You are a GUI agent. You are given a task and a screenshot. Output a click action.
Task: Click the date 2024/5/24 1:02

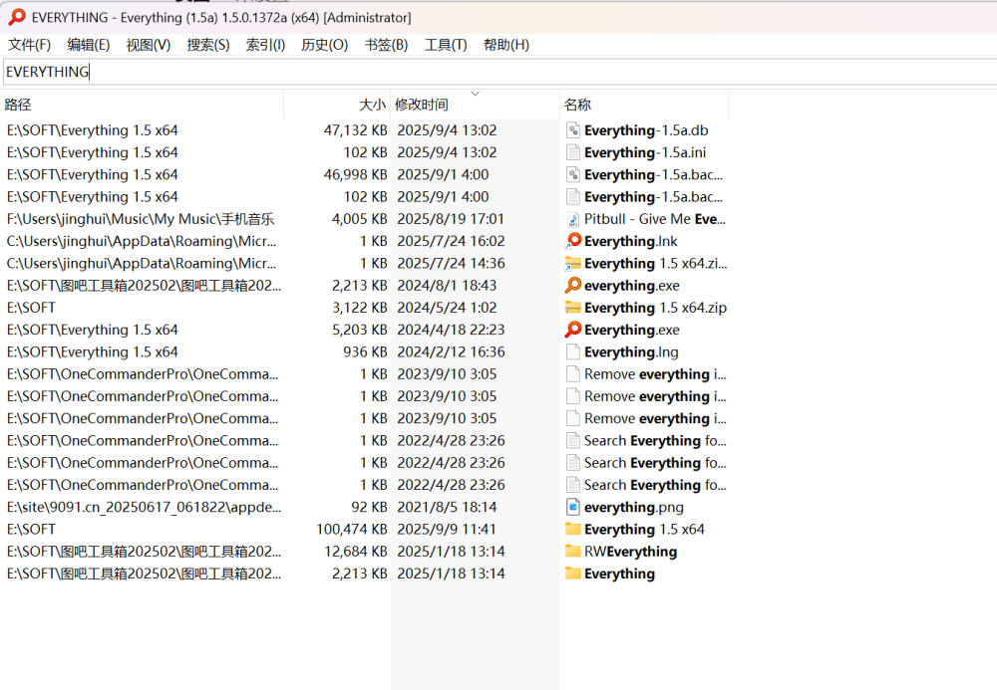tap(447, 308)
